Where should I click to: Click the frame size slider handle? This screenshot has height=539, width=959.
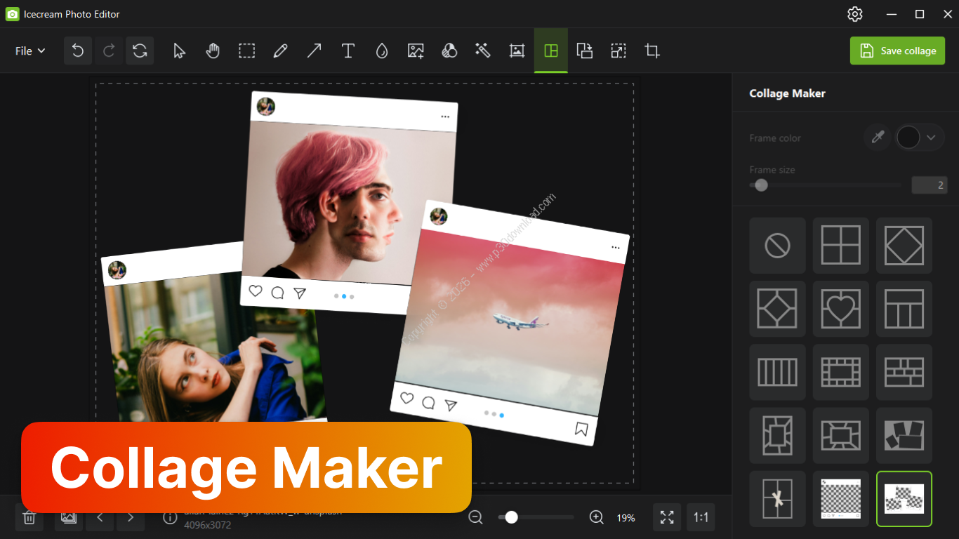761,185
